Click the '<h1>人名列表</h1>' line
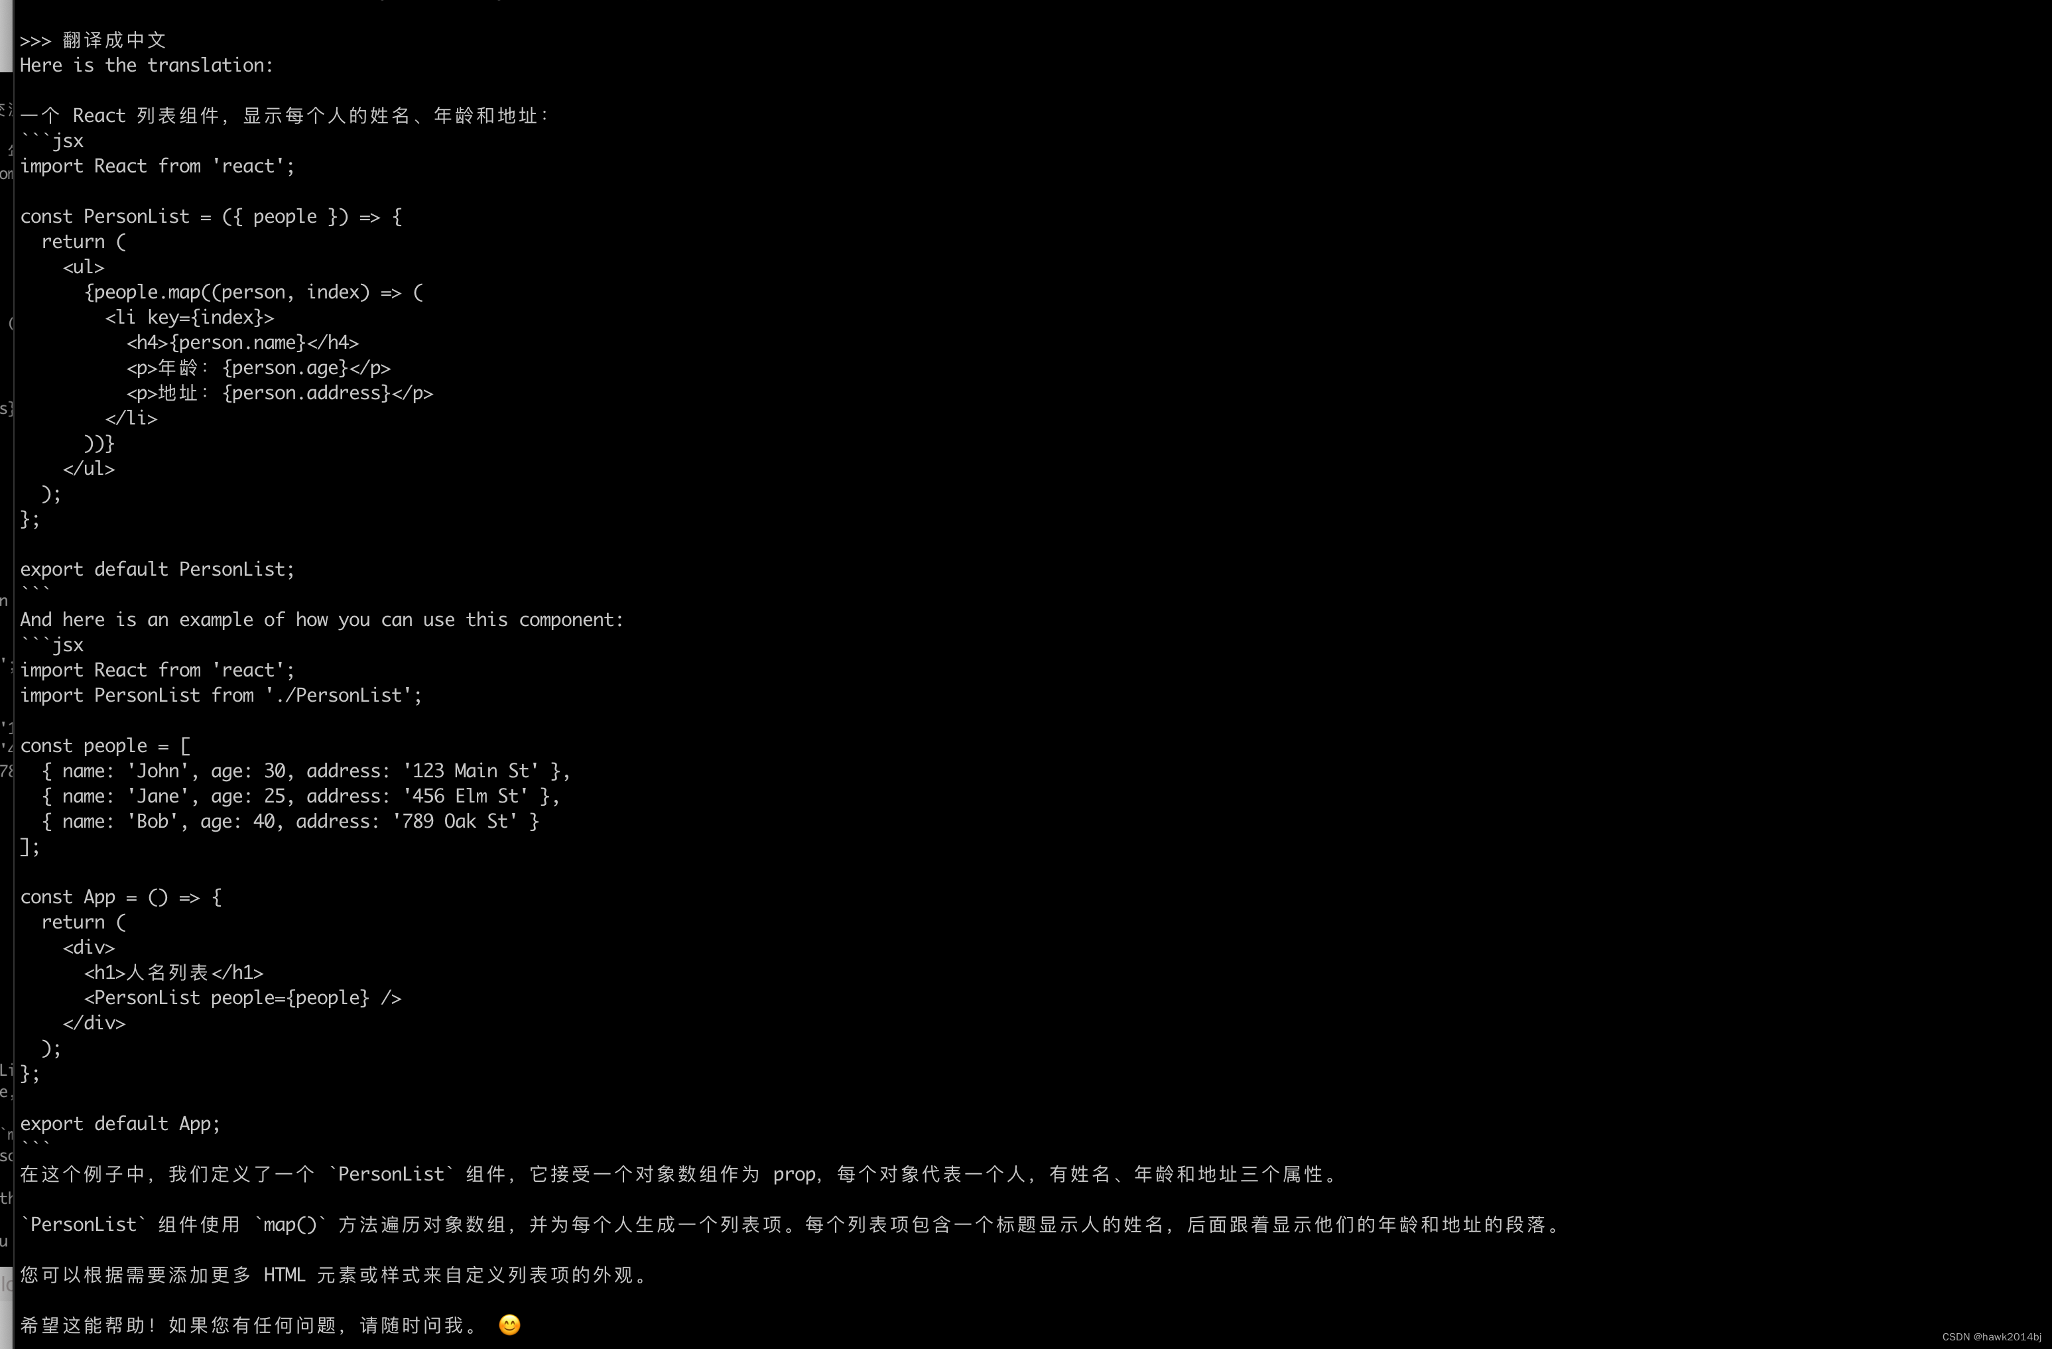2052x1349 pixels. [173, 973]
